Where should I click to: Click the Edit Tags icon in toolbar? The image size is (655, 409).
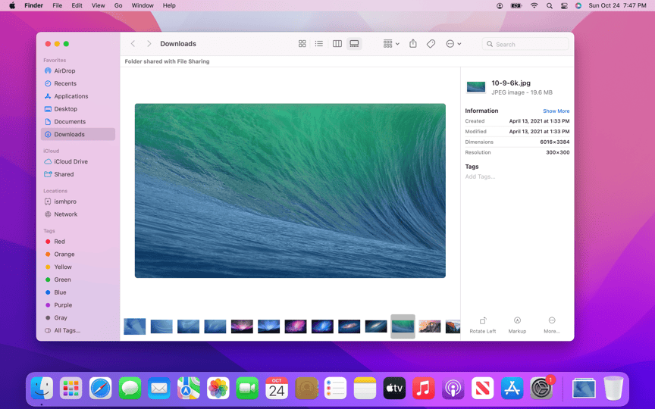[431, 44]
